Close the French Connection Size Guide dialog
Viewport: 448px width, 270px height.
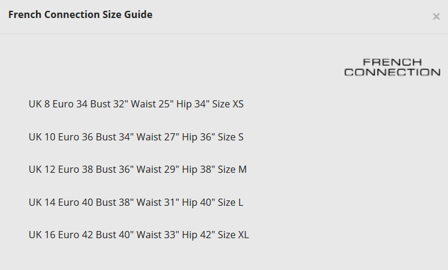tap(436, 17)
